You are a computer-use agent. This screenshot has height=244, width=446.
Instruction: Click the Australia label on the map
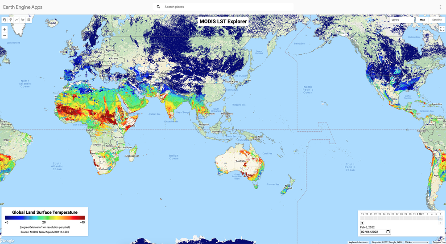241,161
